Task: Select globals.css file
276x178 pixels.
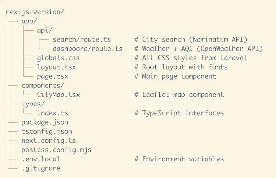Action: (58, 58)
